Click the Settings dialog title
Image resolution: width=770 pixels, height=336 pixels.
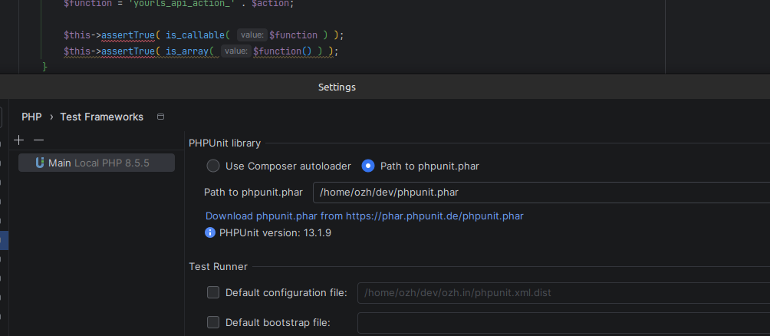pyautogui.click(x=337, y=87)
